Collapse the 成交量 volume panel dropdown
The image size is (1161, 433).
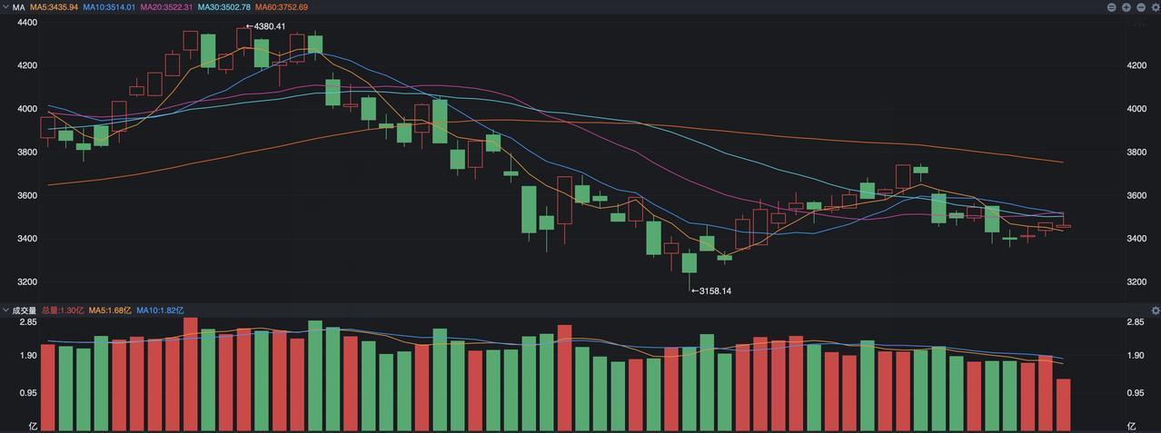pyautogui.click(x=5, y=310)
